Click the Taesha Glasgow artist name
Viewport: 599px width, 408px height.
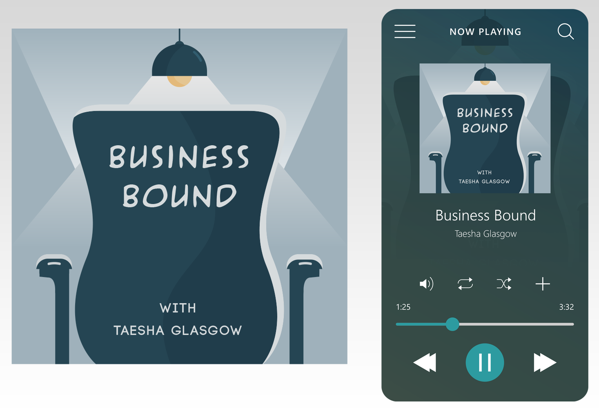(x=485, y=234)
